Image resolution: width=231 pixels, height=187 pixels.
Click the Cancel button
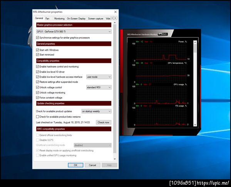tap(92, 165)
